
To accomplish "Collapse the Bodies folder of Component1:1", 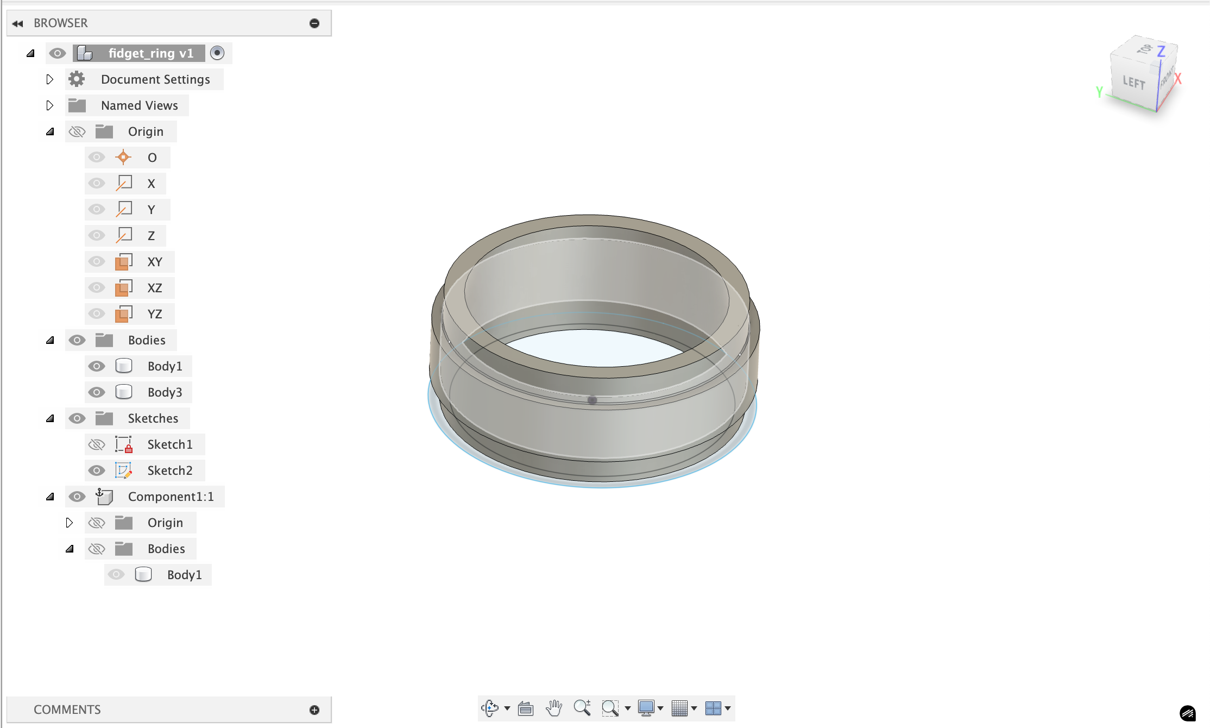I will point(69,548).
